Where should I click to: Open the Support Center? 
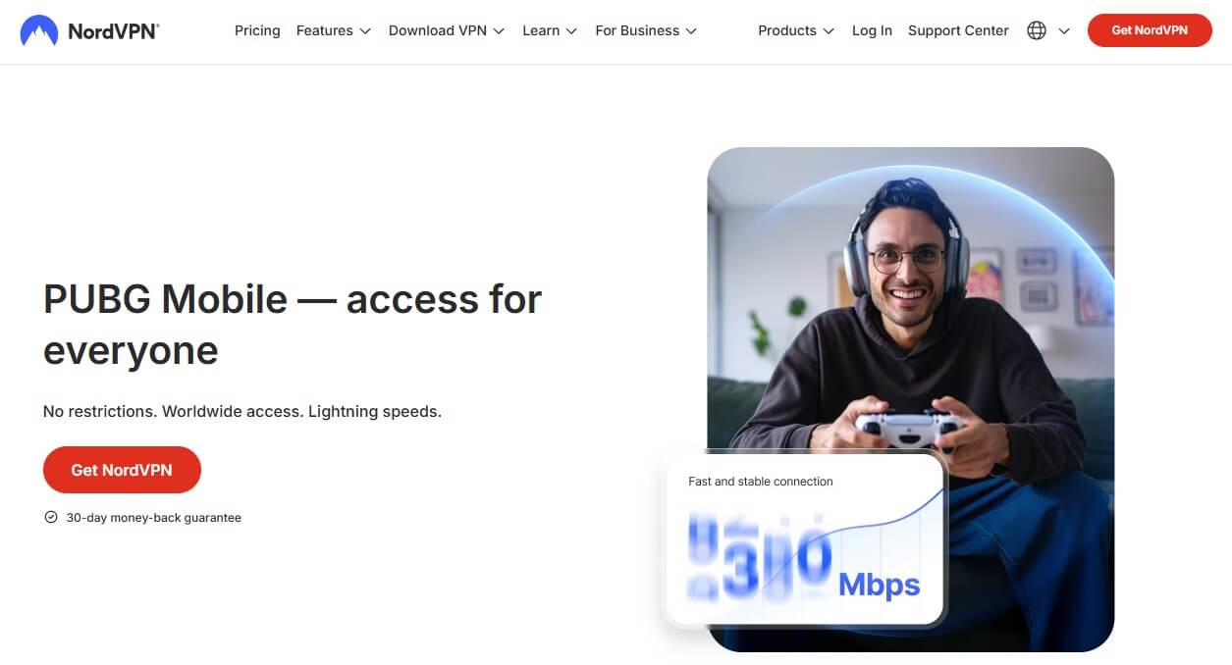tap(958, 30)
